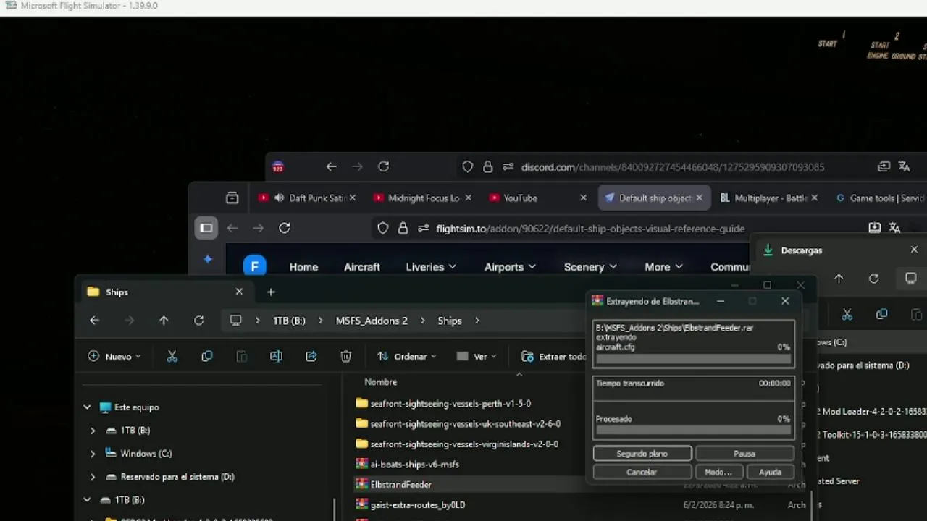The height and width of the screenshot is (521, 927).
Task: Click shield tracking protection icon in flightsim.to address bar
Action: pos(383,228)
